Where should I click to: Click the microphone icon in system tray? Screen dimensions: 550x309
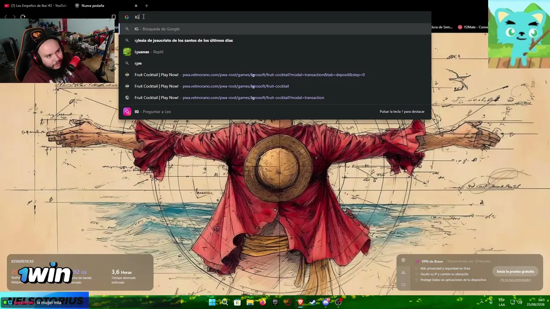point(491,302)
